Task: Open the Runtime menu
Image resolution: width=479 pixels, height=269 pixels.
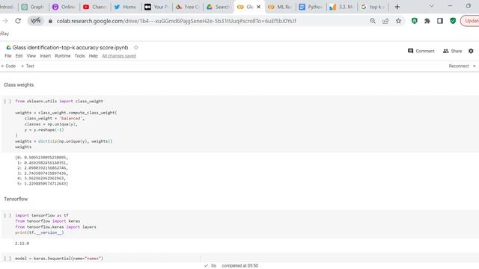Action: pos(63,56)
